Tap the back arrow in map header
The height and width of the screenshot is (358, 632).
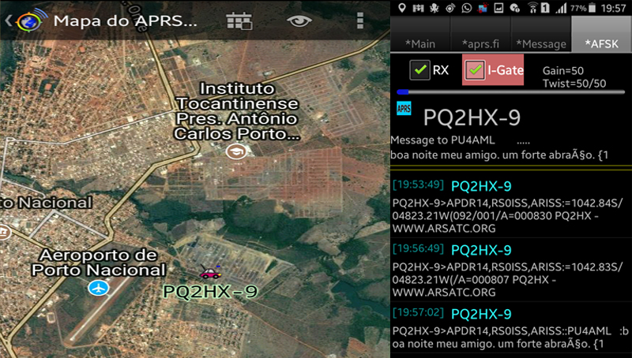tap(8, 21)
